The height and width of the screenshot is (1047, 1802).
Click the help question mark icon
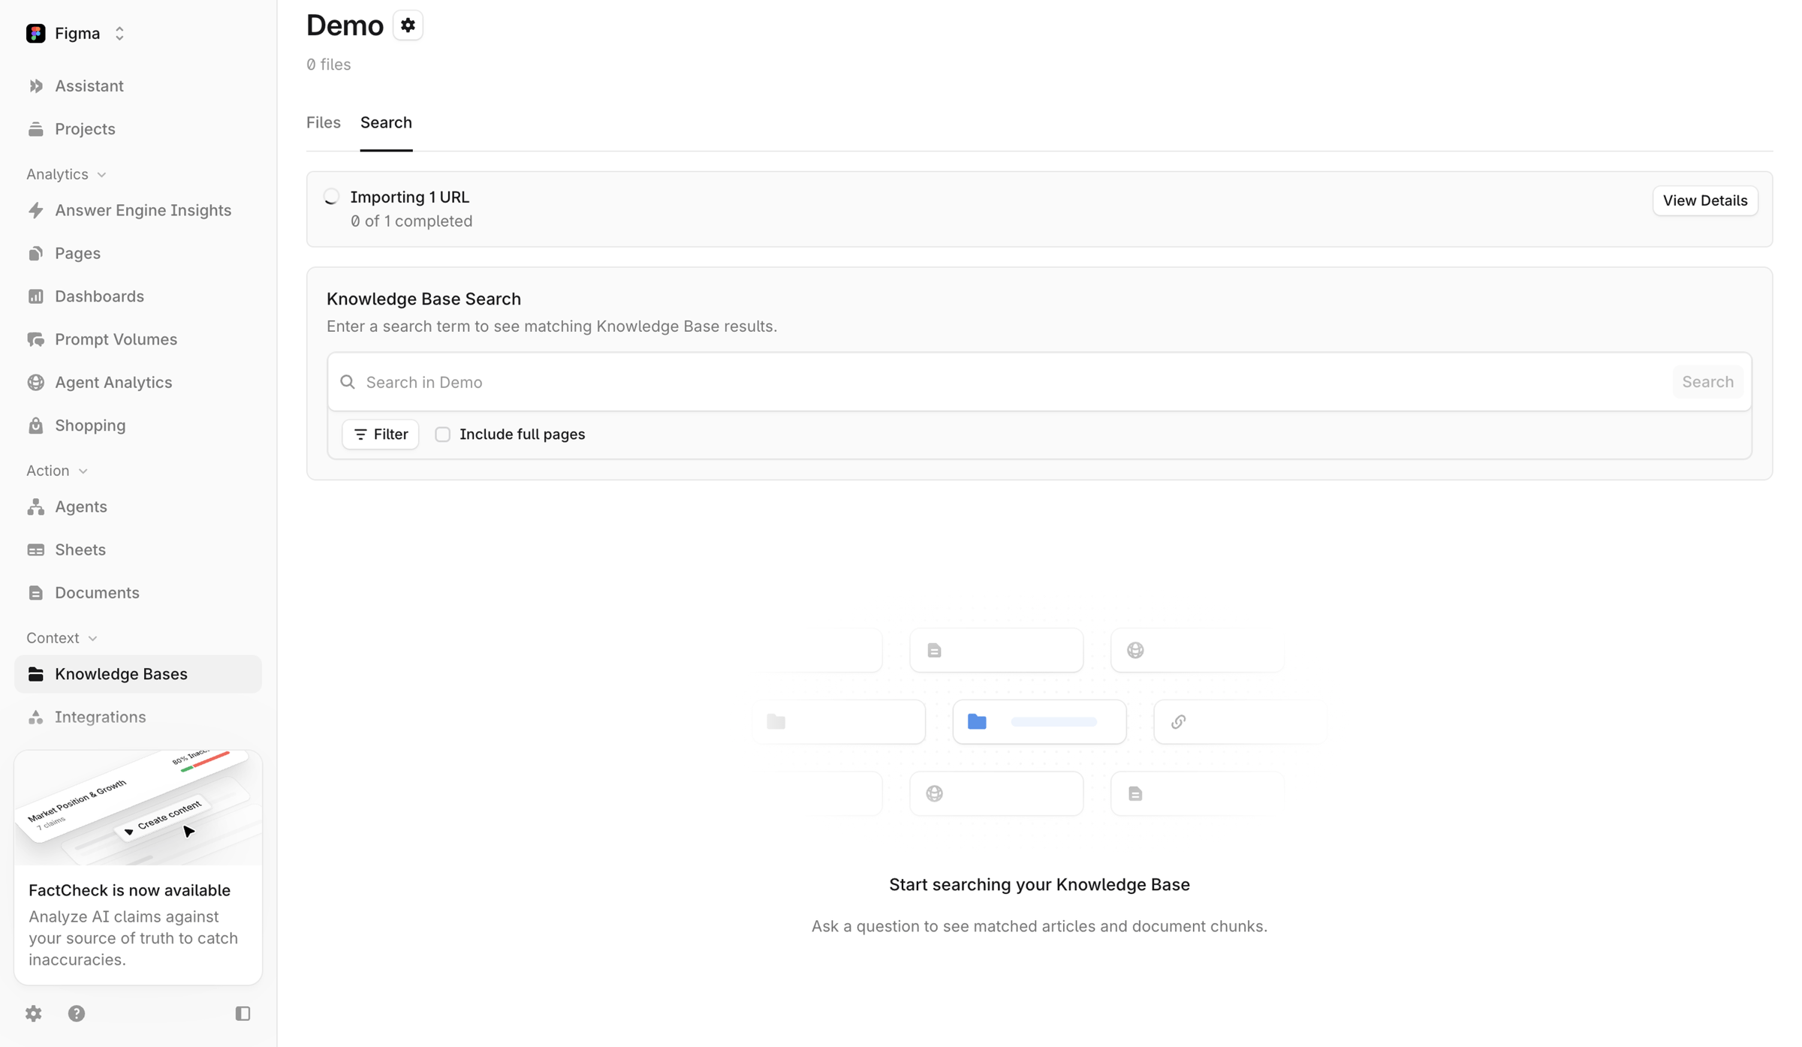click(x=77, y=1013)
